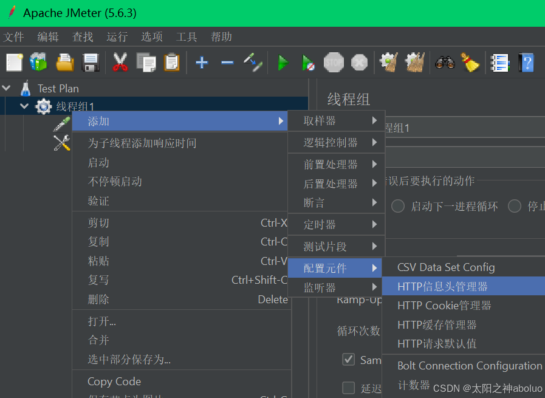Click the Copy toolbar icon
The width and height of the screenshot is (545, 398).
(x=146, y=63)
